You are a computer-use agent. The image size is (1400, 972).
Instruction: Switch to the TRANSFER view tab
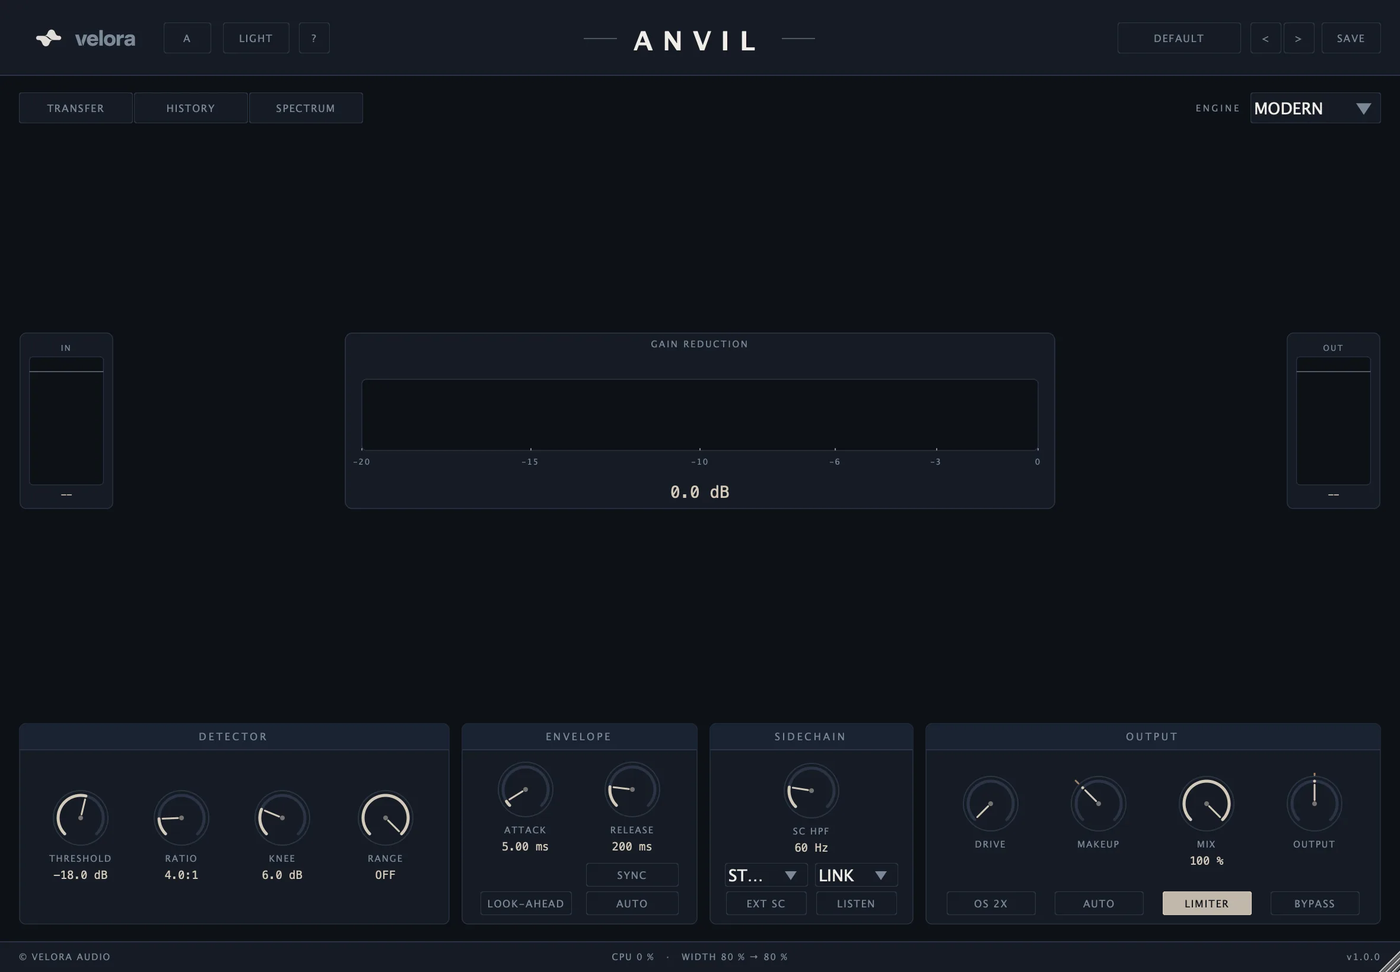pyautogui.click(x=75, y=108)
